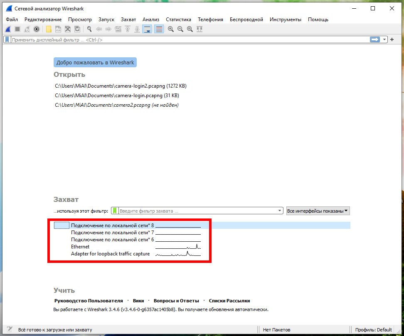404x336 pixels.
Task: Click the display filter bookmark icon
Action: point(7,39)
